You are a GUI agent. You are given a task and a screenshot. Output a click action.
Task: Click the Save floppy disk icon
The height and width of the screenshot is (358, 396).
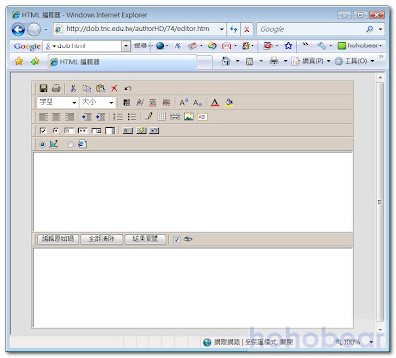click(x=43, y=88)
